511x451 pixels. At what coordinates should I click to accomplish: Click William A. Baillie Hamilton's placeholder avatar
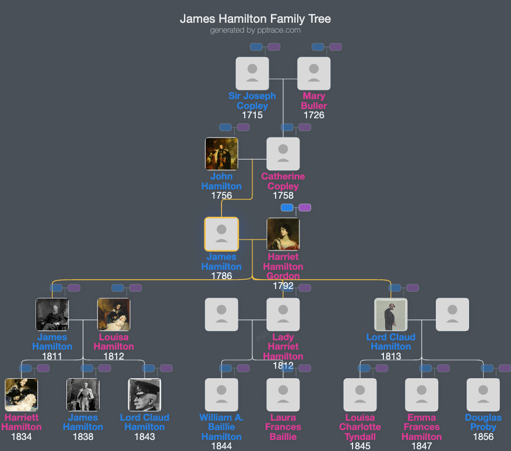(x=221, y=394)
